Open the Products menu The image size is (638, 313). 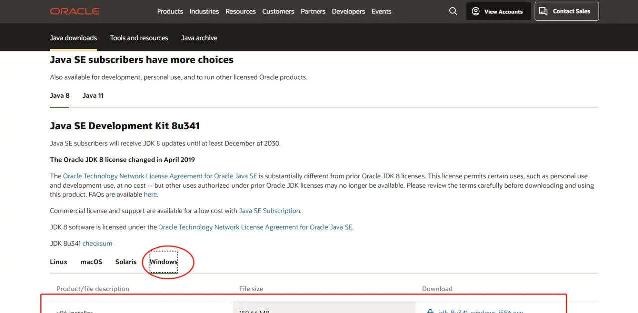[170, 11]
